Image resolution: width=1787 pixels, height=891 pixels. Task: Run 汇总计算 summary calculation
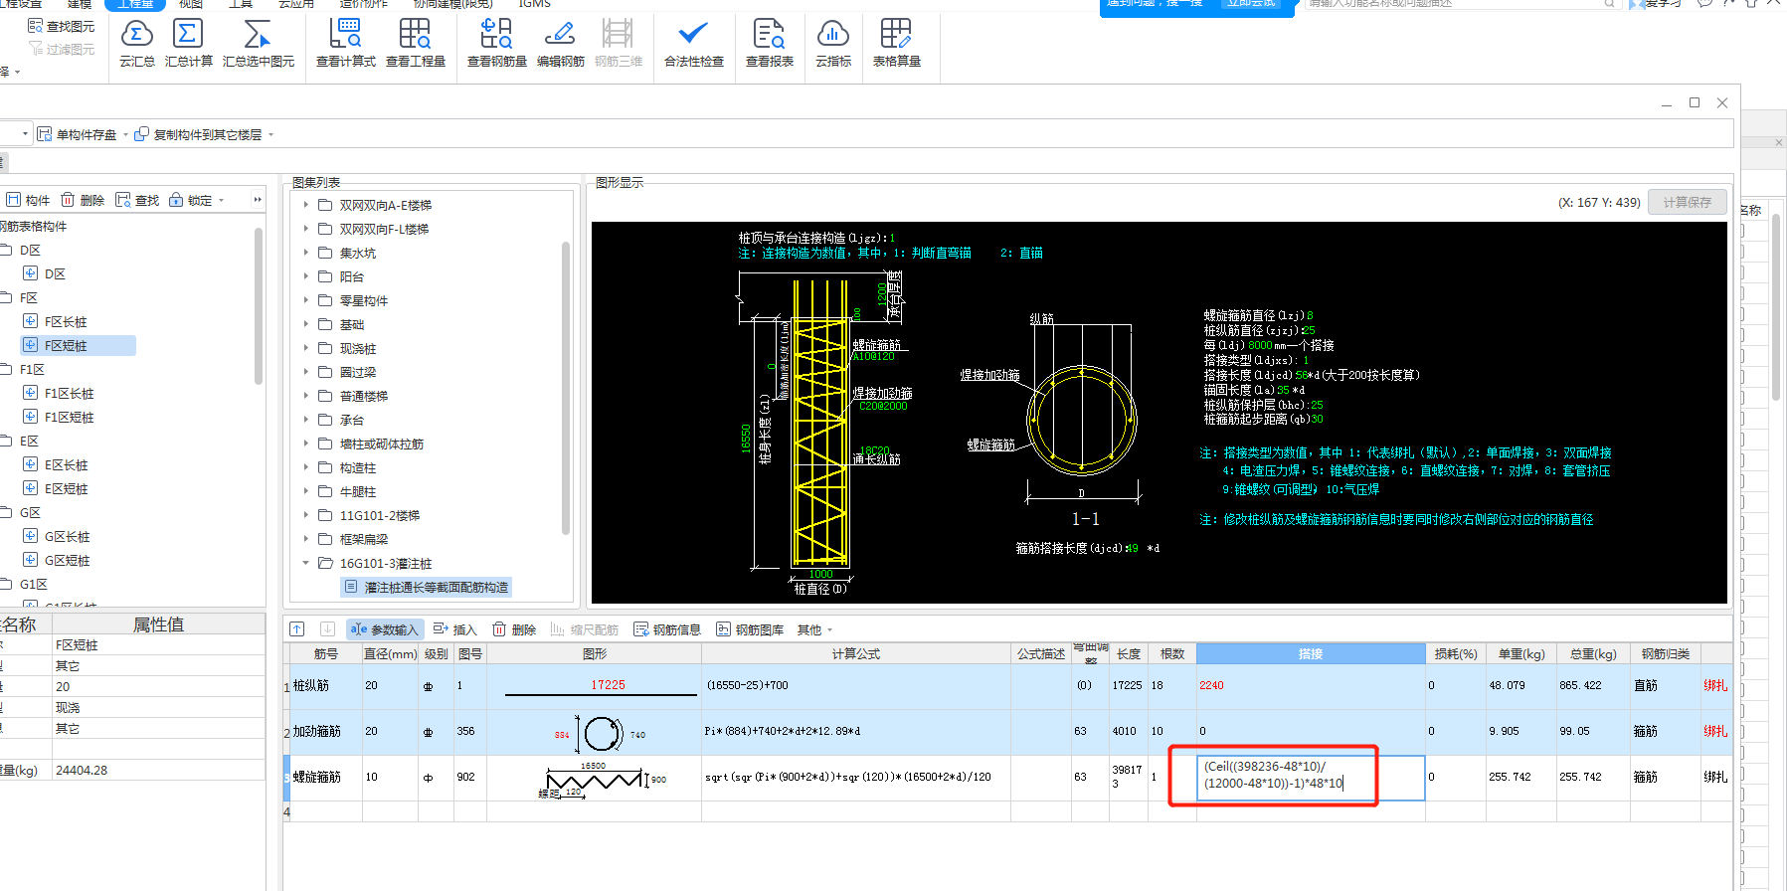188,44
